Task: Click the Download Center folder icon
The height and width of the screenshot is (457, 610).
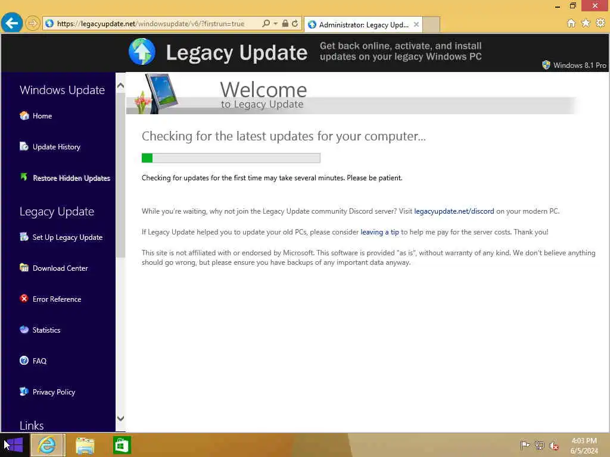Action: pyautogui.click(x=24, y=267)
